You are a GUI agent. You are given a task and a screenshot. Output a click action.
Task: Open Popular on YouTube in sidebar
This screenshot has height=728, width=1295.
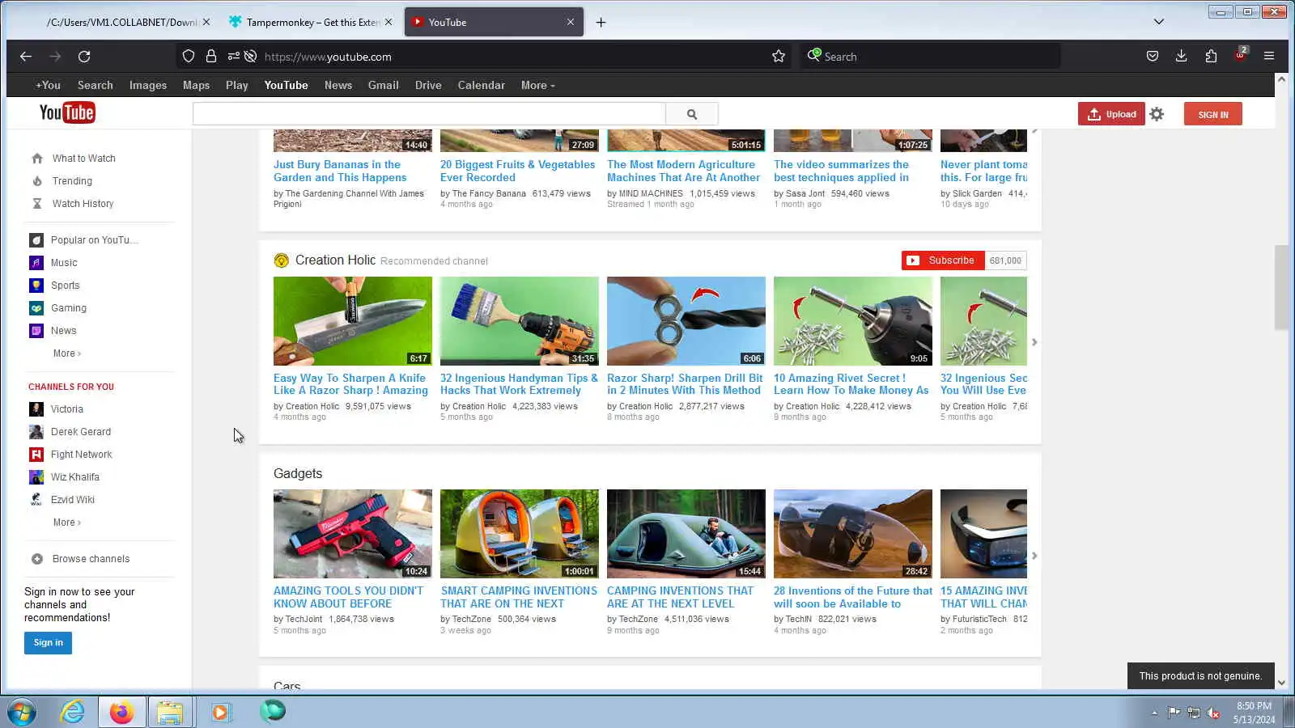(x=94, y=240)
